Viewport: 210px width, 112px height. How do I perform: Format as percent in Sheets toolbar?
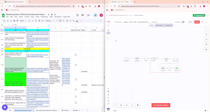coord(33,21)
